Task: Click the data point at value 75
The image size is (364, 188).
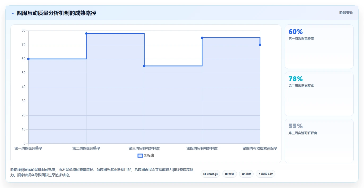Action: pyautogui.click(x=202, y=38)
